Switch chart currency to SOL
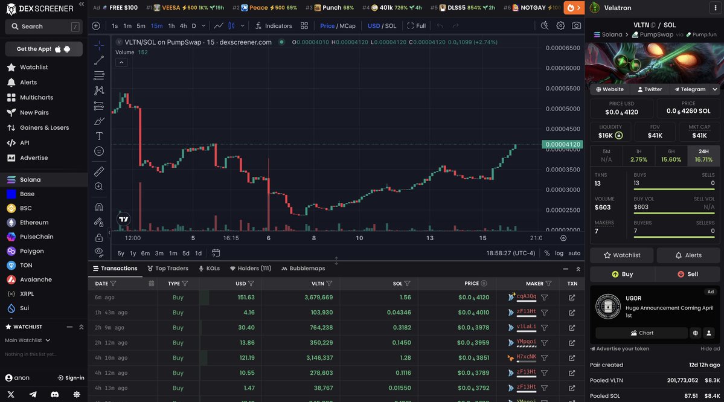The height and width of the screenshot is (402, 724). 391,26
